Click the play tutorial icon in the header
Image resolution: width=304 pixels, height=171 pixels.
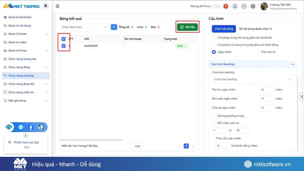click(244, 6)
